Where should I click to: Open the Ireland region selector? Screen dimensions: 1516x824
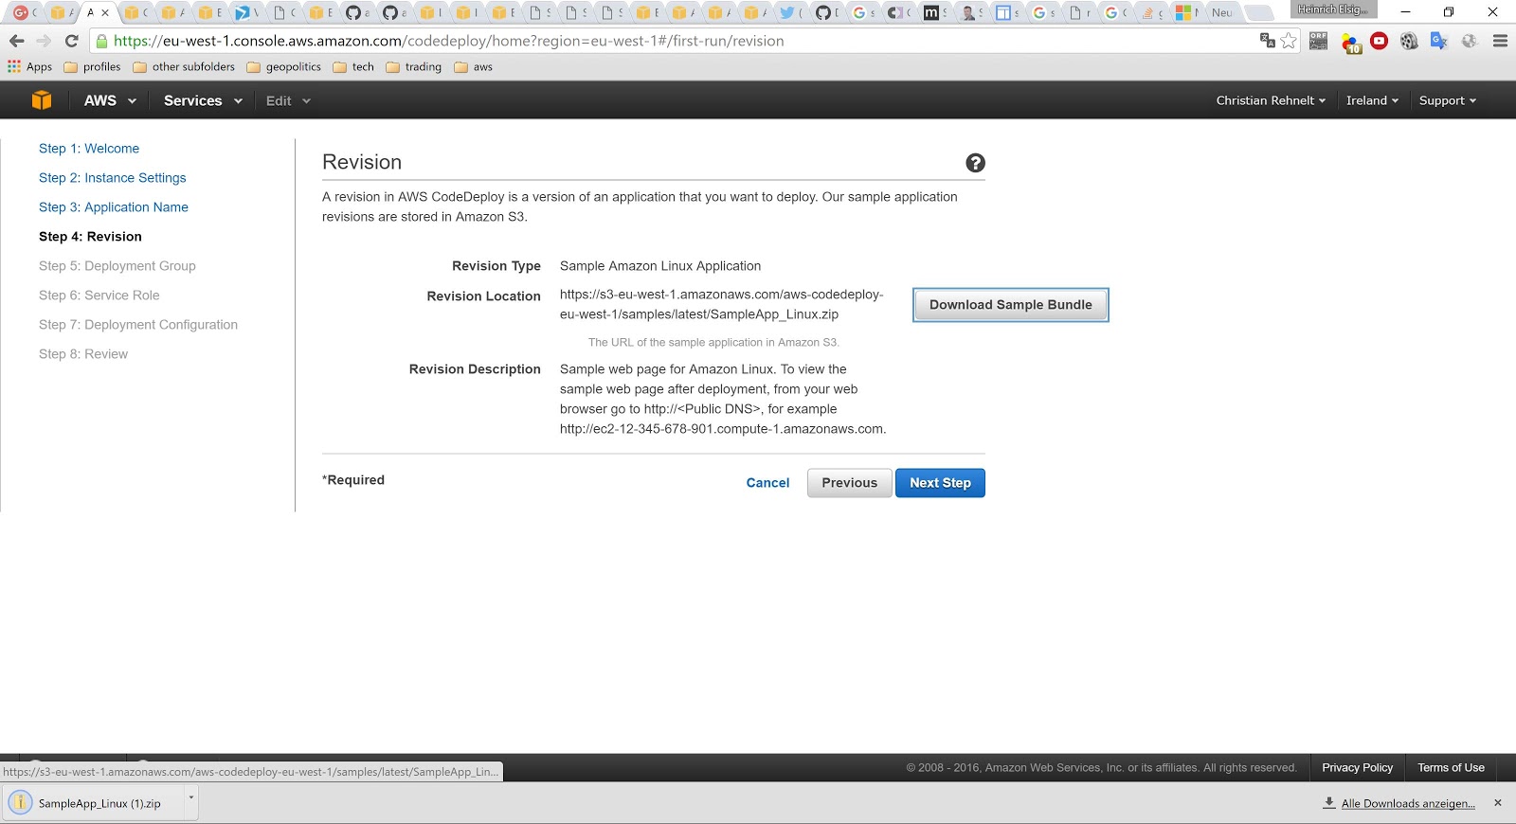(x=1372, y=100)
